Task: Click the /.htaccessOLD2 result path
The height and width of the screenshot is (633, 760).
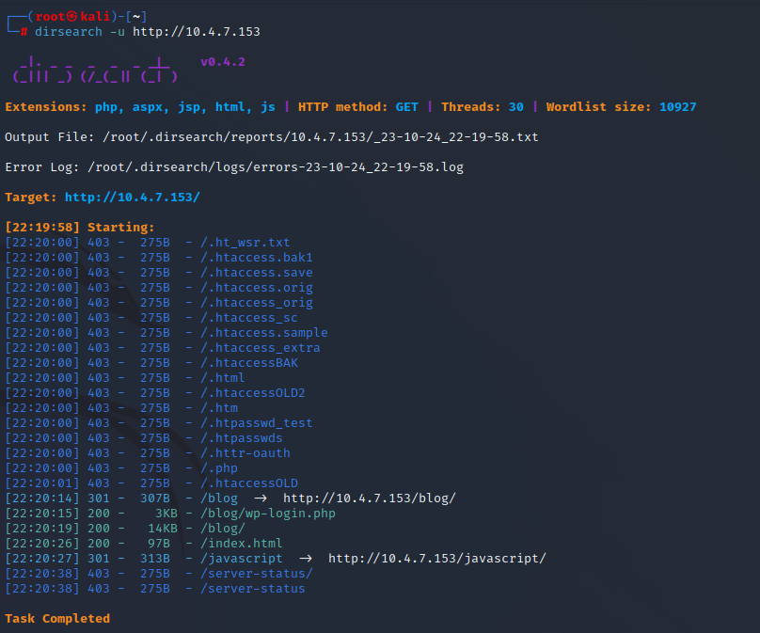Action: [x=253, y=392]
